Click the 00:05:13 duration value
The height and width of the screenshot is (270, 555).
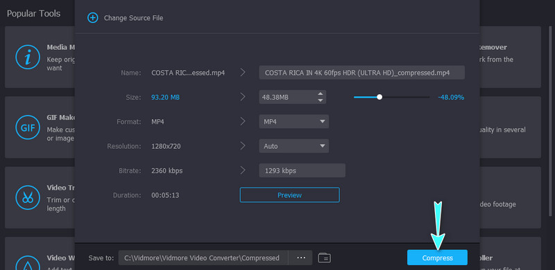[165, 195]
